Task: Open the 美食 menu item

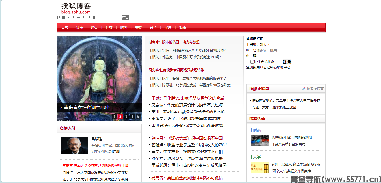Action: click(138, 27)
